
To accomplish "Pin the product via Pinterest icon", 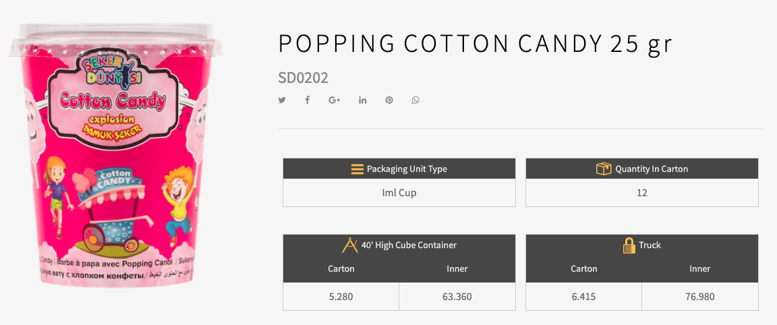I will pyautogui.click(x=389, y=100).
